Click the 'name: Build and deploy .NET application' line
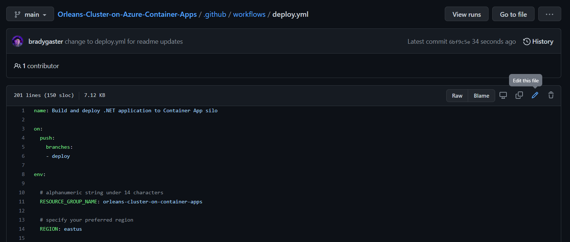This screenshot has height=242, width=570. click(x=126, y=110)
